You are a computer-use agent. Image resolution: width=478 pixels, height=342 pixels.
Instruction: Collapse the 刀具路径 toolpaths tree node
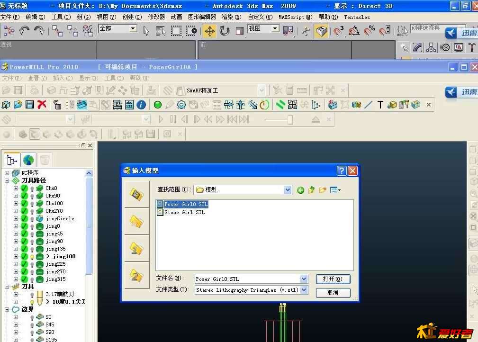[7, 180]
